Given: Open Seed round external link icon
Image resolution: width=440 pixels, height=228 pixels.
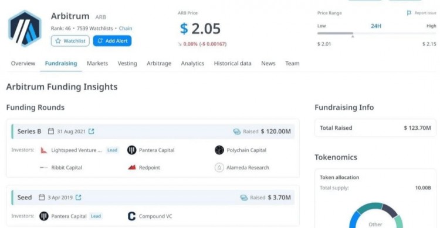Looking at the screenshot, I should pyautogui.click(x=78, y=198).
